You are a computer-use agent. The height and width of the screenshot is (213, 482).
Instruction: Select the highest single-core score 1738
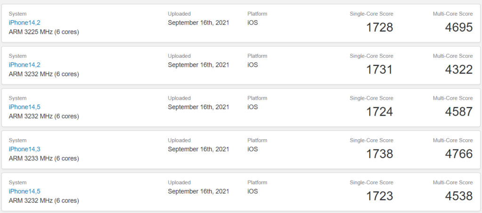point(379,154)
